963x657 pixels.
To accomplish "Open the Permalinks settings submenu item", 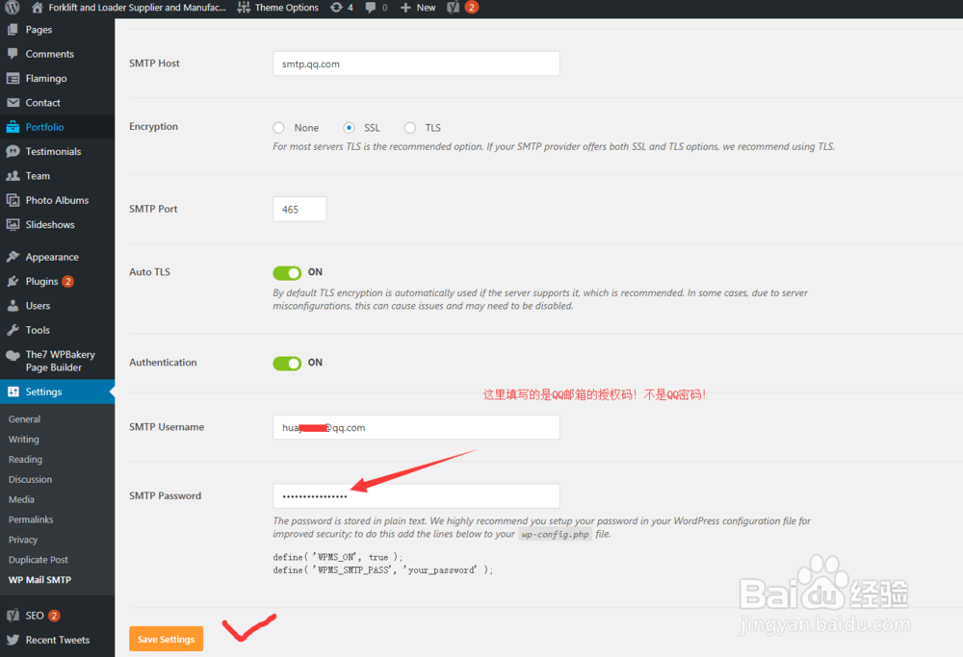I will click(31, 519).
